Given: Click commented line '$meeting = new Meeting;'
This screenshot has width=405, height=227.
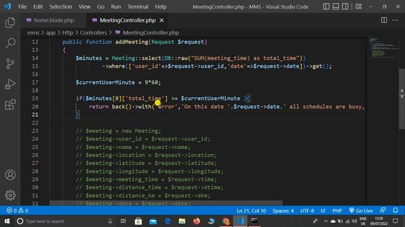Looking at the screenshot, I should click(x=118, y=131).
